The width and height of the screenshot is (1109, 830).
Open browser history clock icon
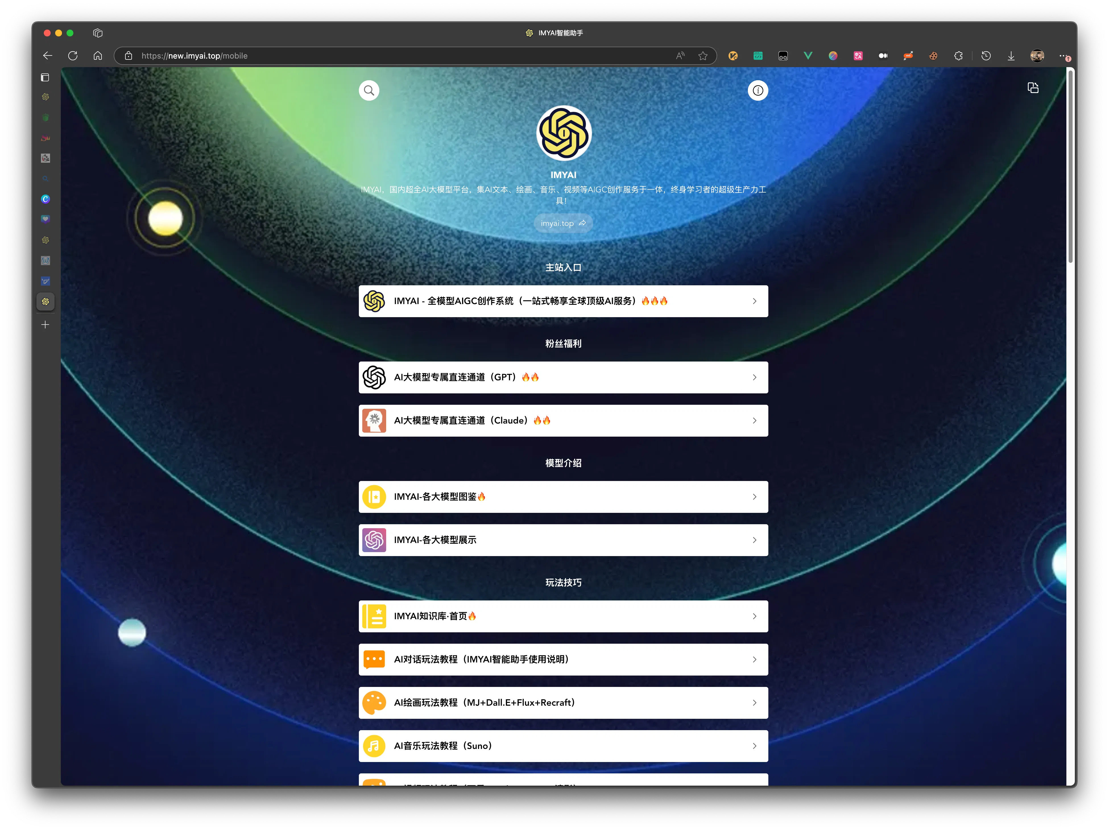click(986, 56)
